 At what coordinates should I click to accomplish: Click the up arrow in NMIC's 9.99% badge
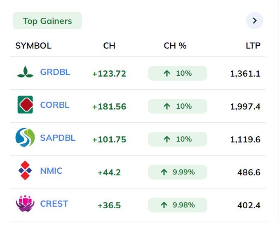coord(164,172)
